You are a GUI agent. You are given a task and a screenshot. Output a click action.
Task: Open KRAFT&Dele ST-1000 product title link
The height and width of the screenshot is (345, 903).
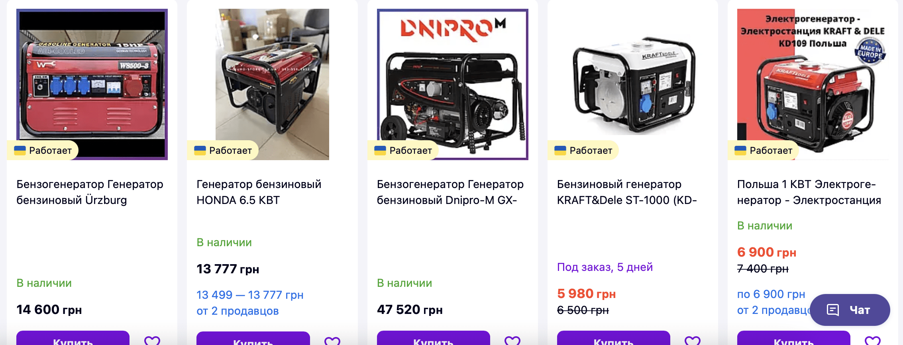tap(627, 192)
